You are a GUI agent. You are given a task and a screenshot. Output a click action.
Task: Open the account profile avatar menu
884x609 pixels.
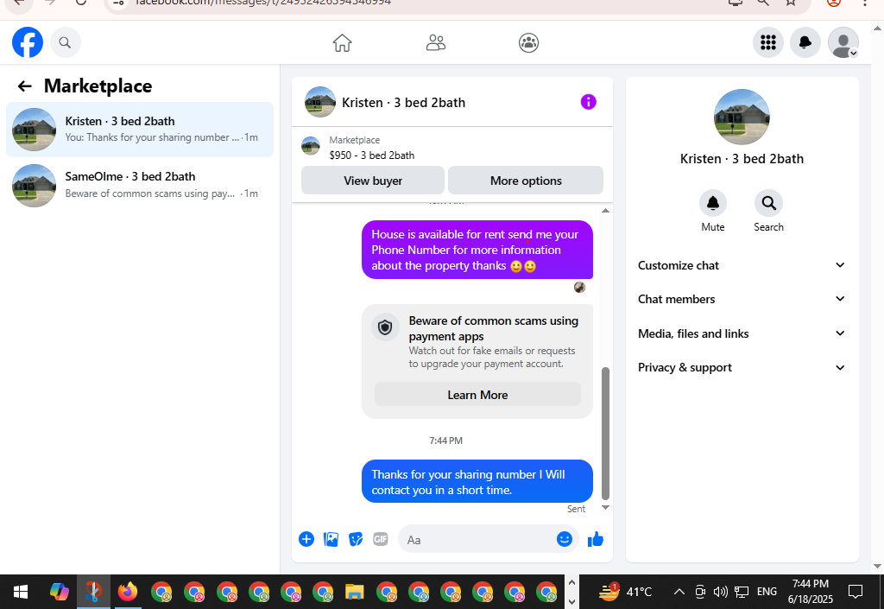[x=843, y=42]
